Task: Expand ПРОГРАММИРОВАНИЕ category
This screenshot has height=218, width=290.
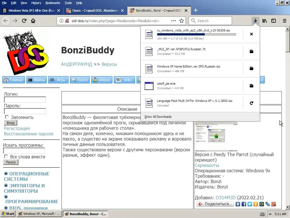Action: coord(6,197)
